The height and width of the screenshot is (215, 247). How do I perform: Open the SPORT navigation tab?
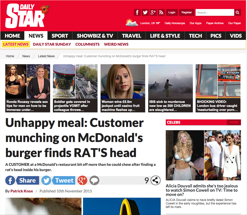pyautogui.click(x=60, y=36)
